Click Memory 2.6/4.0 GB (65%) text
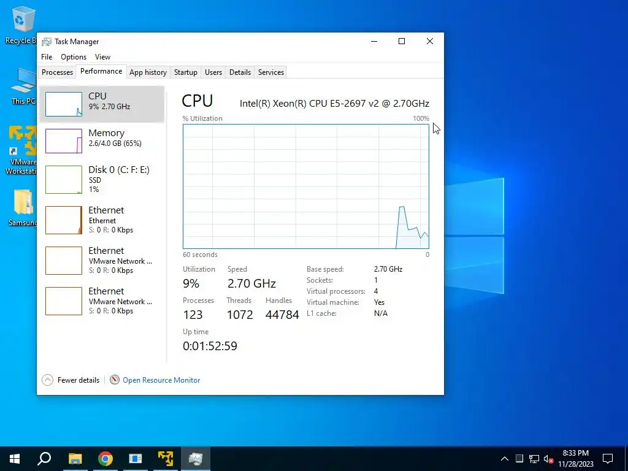 pyautogui.click(x=115, y=144)
